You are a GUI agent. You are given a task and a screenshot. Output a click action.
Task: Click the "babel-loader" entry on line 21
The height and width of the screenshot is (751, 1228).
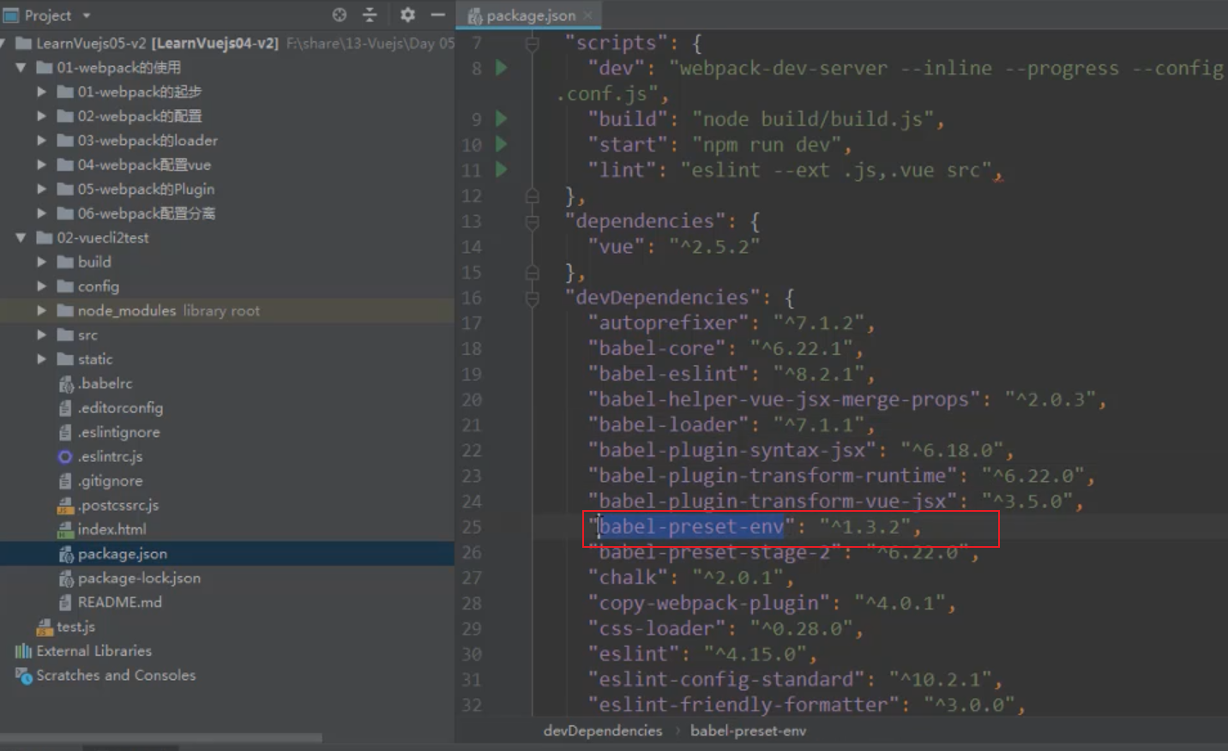tap(668, 425)
